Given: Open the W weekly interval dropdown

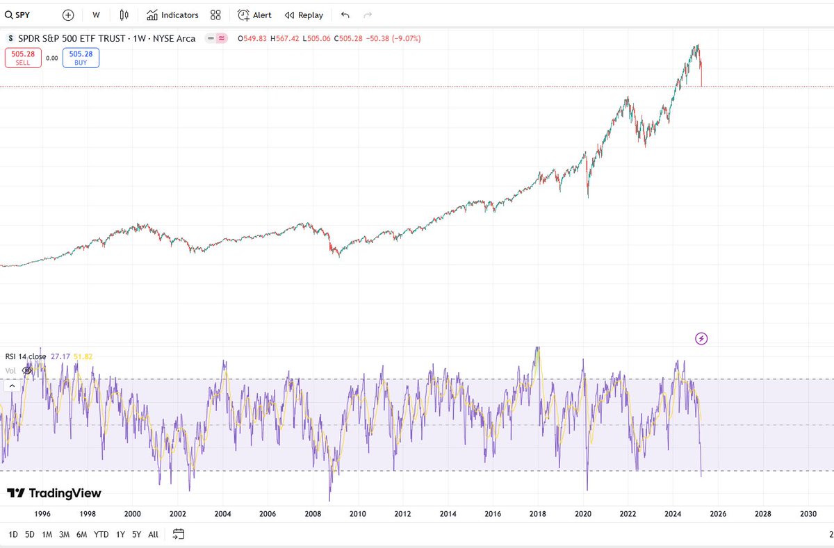Looking at the screenshot, I should [96, 14].
